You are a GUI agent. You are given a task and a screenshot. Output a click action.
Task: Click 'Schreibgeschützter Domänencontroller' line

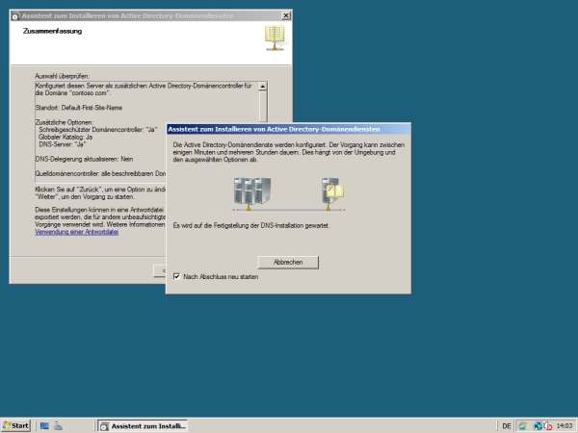[x=97, y=130]
